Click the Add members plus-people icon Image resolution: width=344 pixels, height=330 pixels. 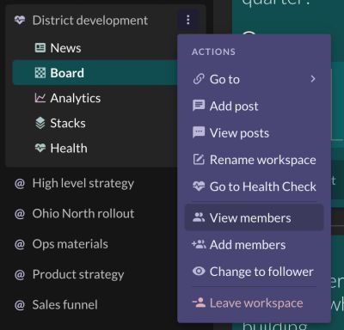coord(199,244)
